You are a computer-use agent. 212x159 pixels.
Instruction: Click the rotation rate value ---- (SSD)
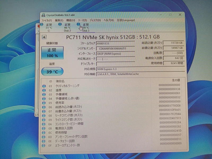(174, 53)
